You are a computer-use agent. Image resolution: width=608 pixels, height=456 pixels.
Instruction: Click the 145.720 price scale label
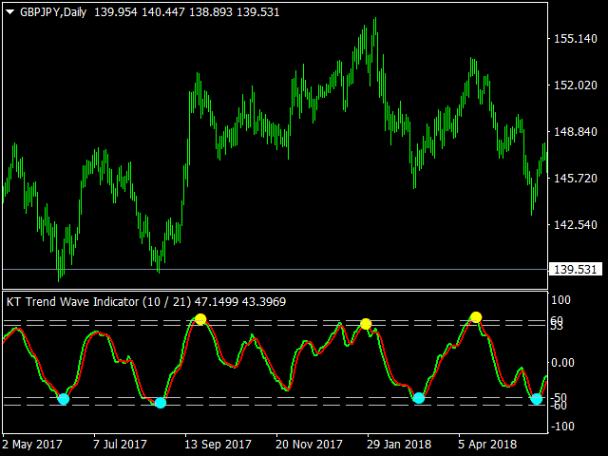(x=576, y=178)
